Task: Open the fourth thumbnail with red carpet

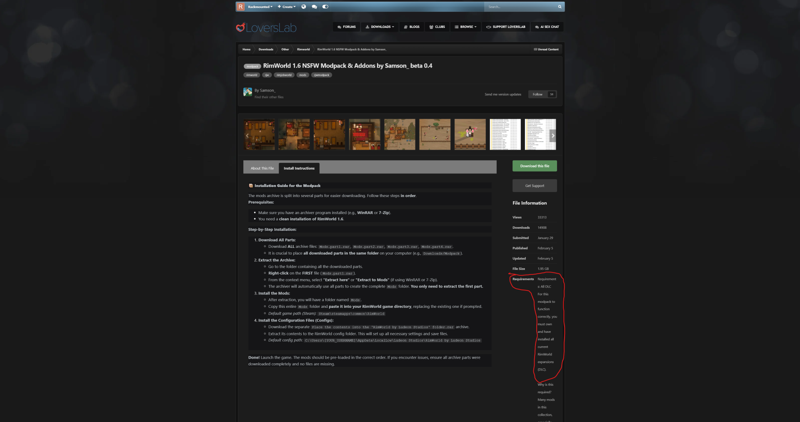Action: [x=365, y=134]
